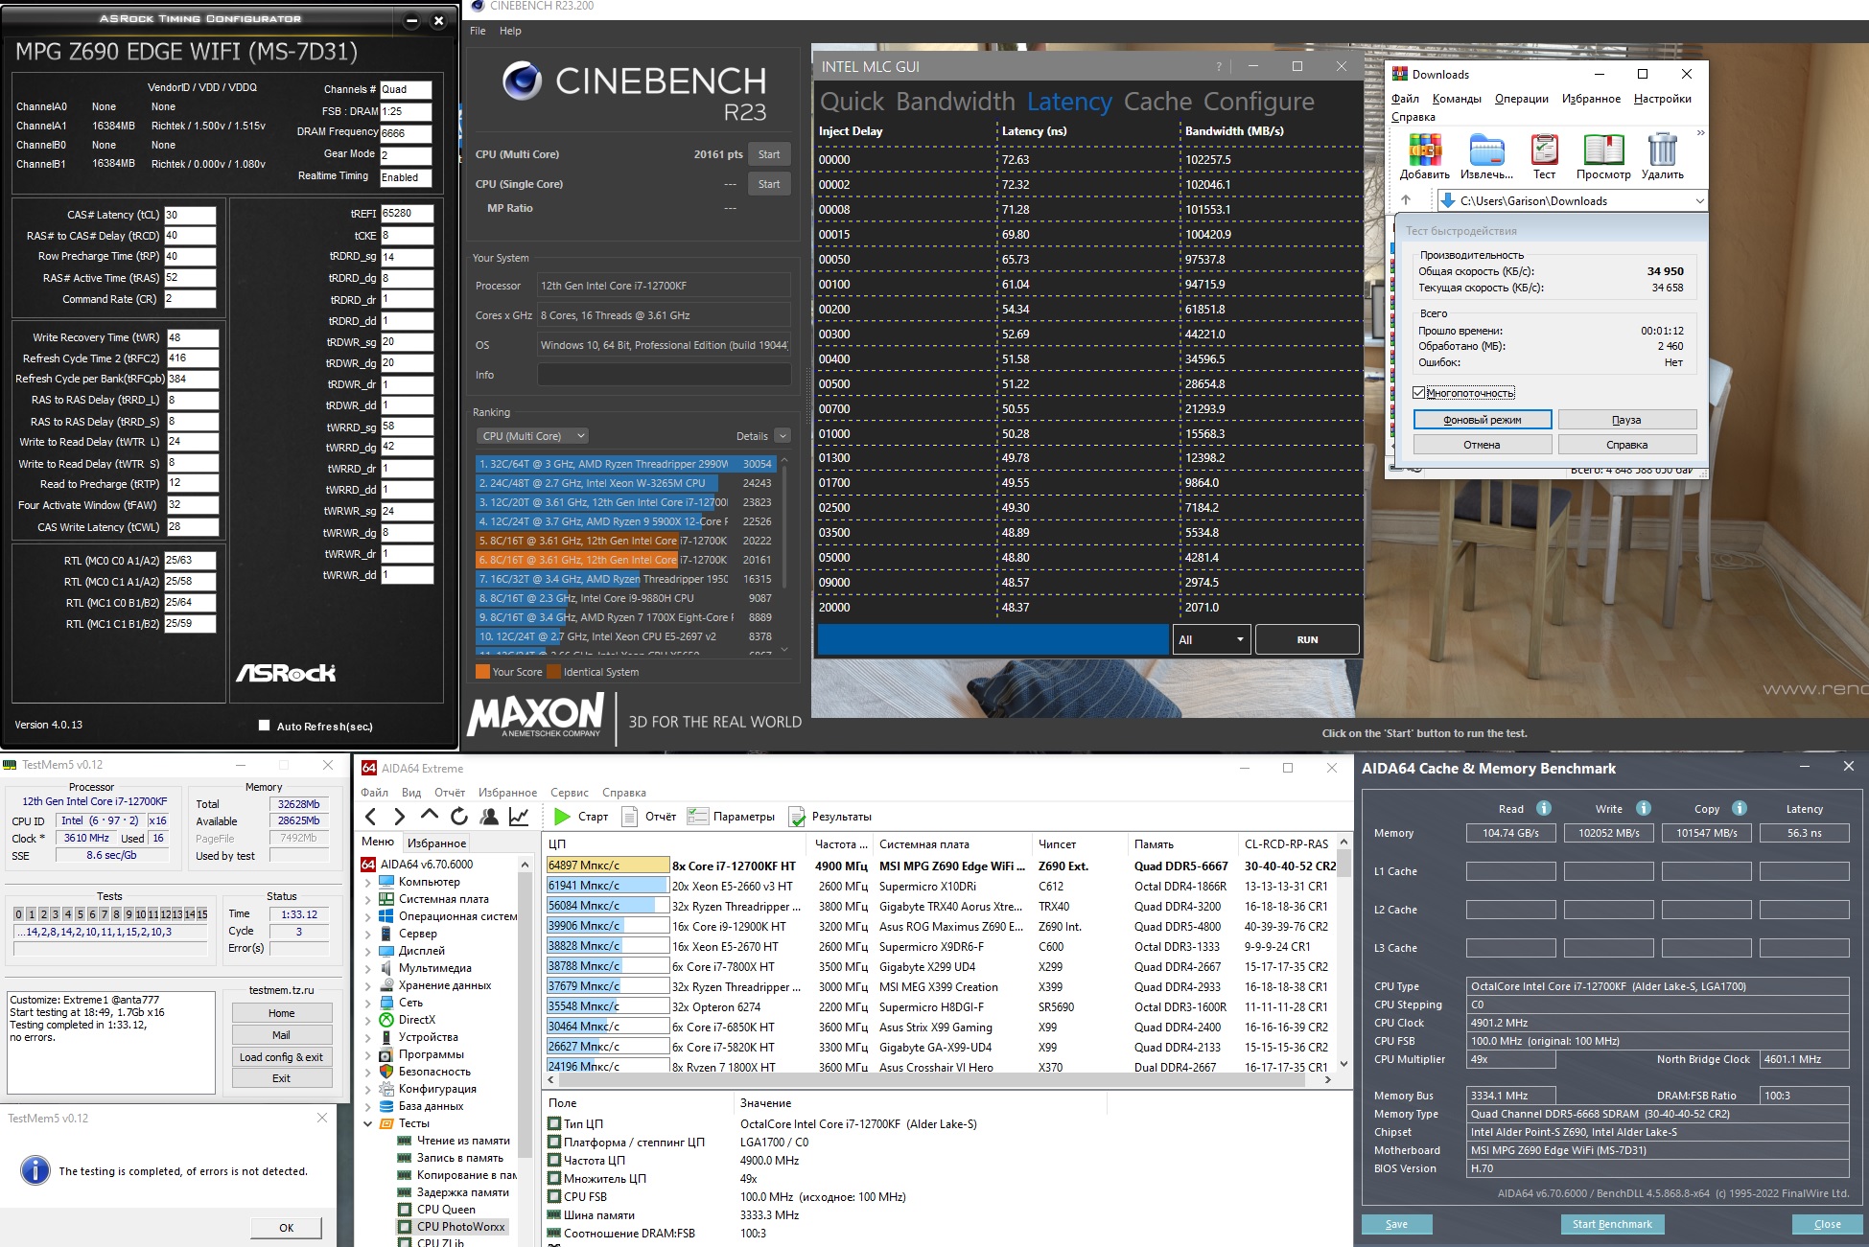Open the AIDA64 graph chart toolbar icon

coord(519,817)
